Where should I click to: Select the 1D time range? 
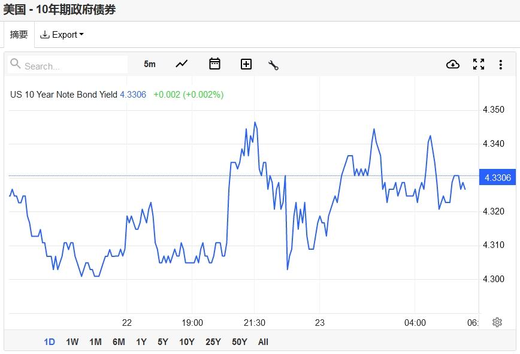coord(49,342)
